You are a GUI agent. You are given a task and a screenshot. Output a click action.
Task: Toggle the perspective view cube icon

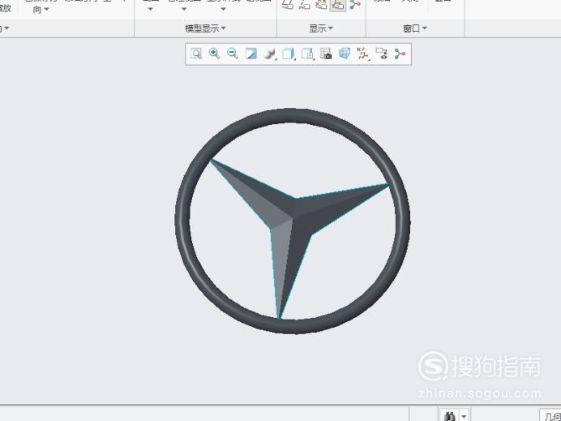click(345, 54)
